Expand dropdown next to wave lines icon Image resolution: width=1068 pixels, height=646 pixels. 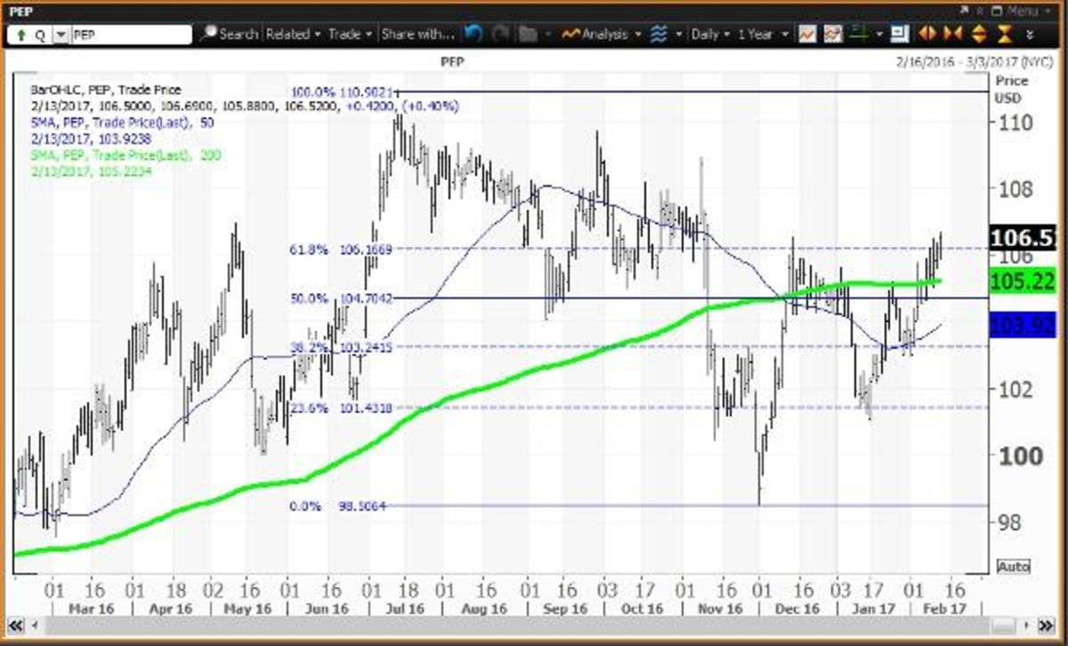[679, 35]
